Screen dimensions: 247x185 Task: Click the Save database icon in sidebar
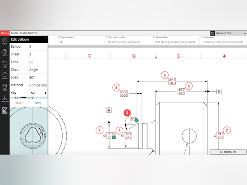[5, 87]
